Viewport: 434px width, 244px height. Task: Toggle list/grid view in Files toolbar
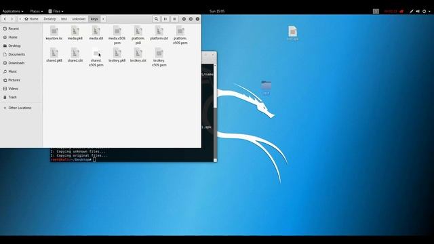(x=165, y=19)
